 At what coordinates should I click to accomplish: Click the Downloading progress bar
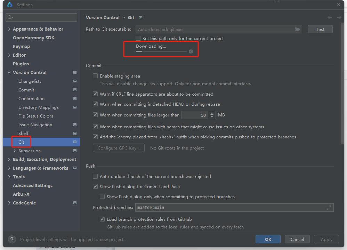click(161, 51)
